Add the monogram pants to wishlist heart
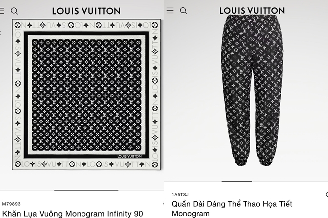328x218 pixels. pyautogui.click(x=327, y=195)
